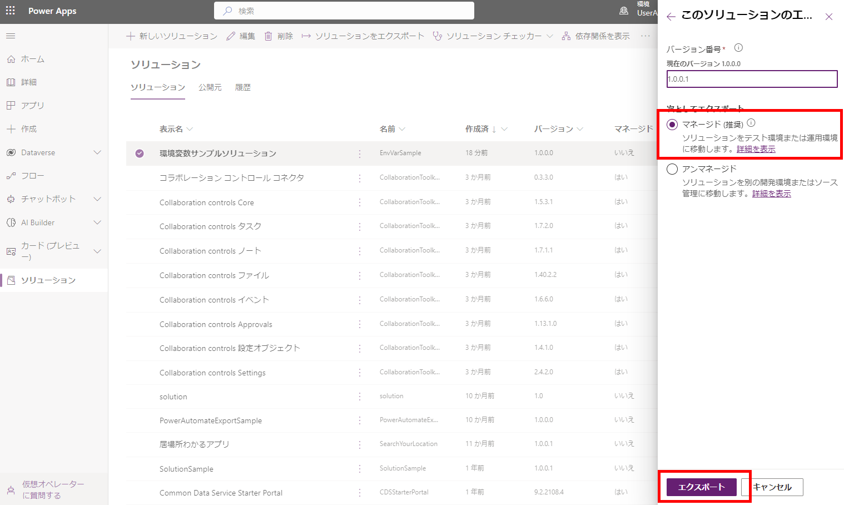Image resolution: width=844 pixels, height=505 pixels.
Task: Click the version number info icon
Action: 738,48
